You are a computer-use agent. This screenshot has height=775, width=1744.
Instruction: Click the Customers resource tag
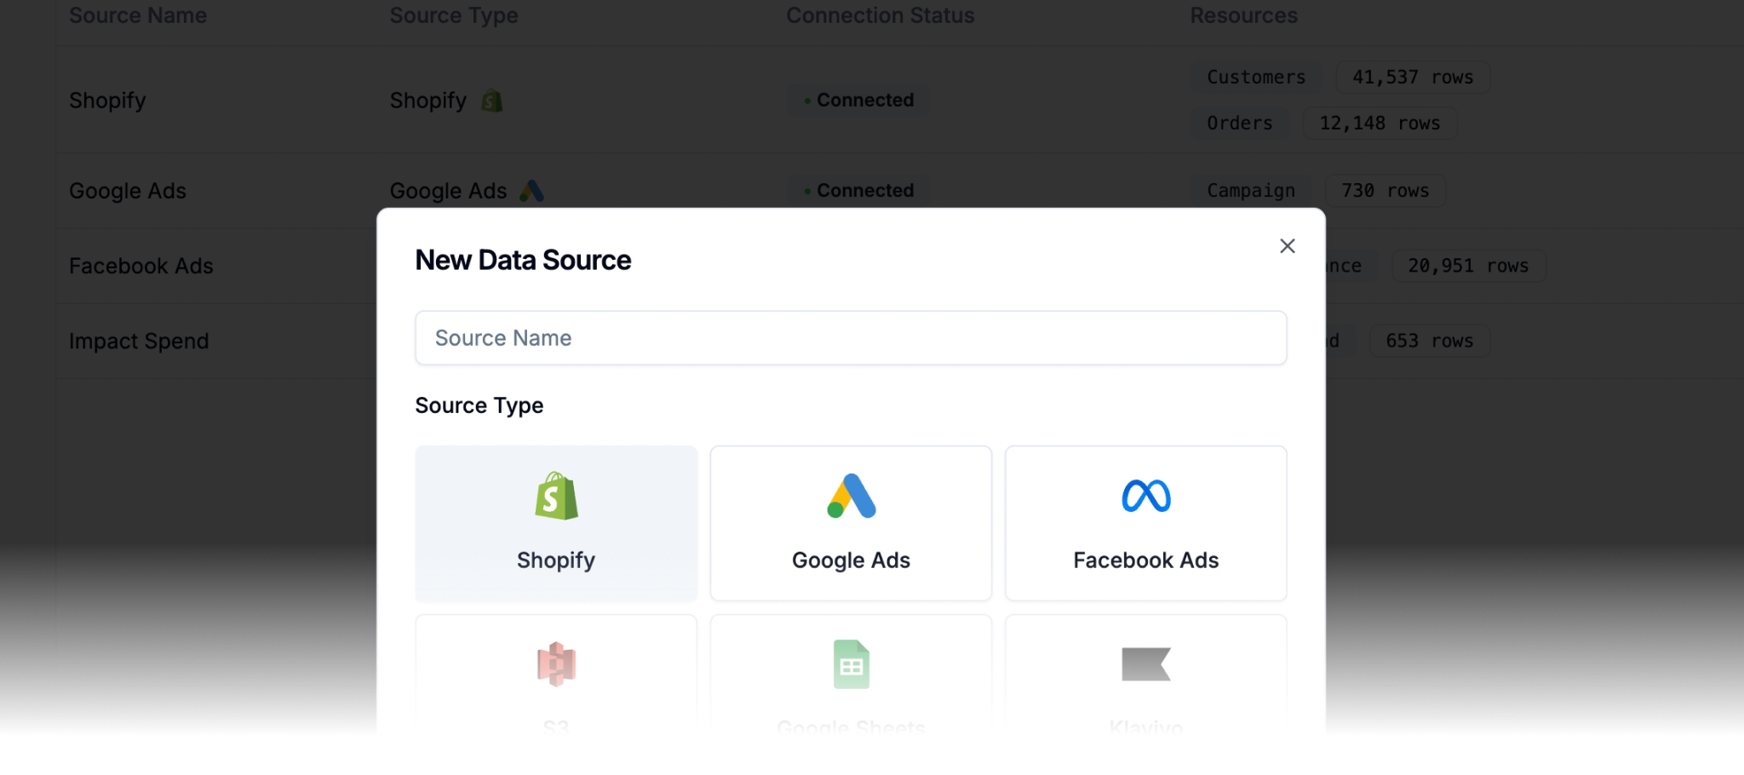tap(1256, 77)
